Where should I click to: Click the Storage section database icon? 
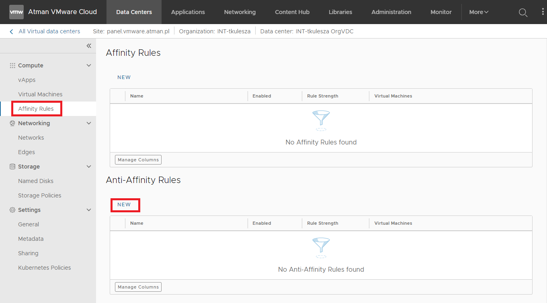[12, 167]
